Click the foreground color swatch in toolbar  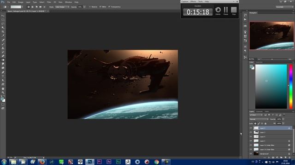tap(2, 99)
